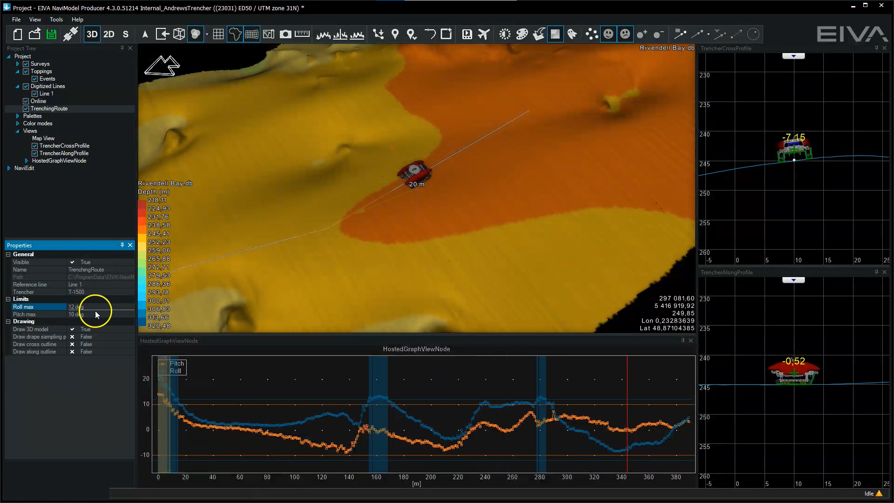Open dropdown tab atop TrencherCrossProfile panel

pos(793,56)
